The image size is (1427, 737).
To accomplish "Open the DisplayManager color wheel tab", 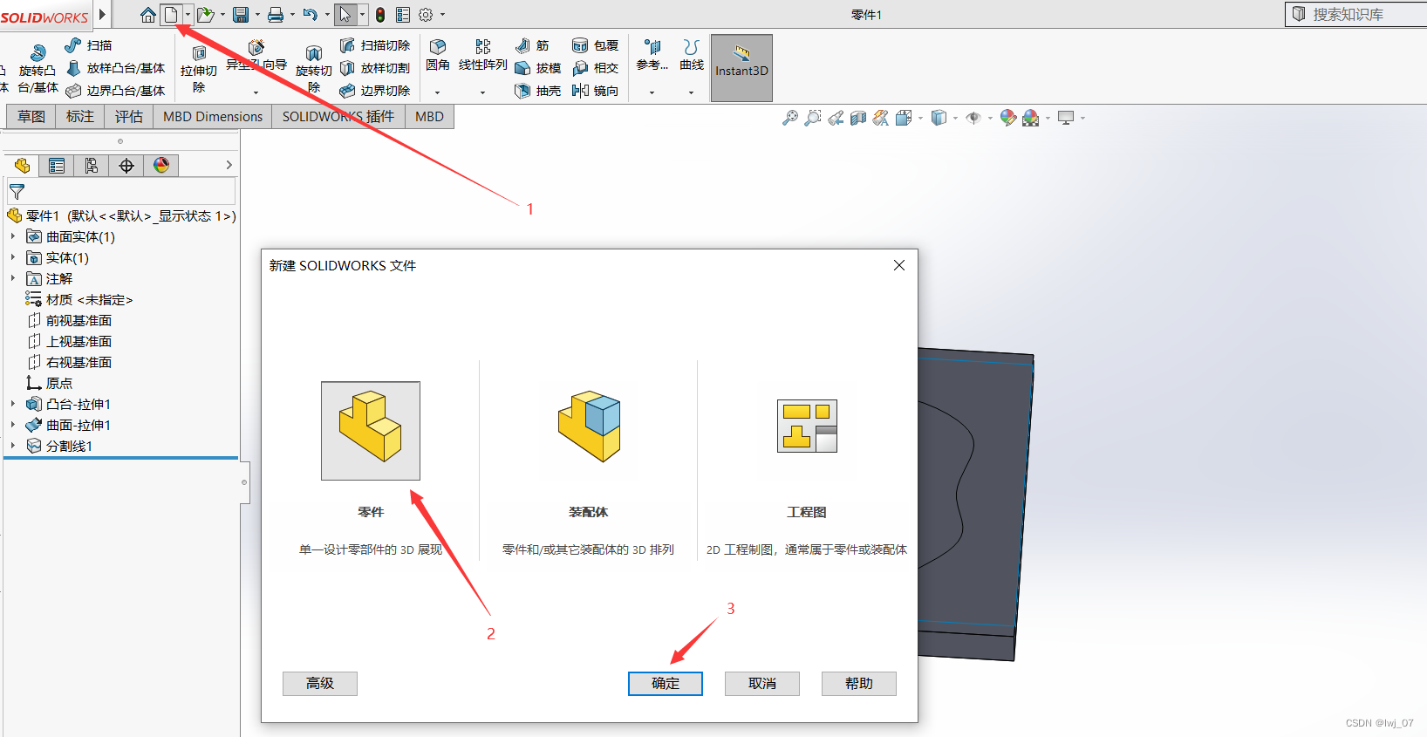I will (161, 166).
